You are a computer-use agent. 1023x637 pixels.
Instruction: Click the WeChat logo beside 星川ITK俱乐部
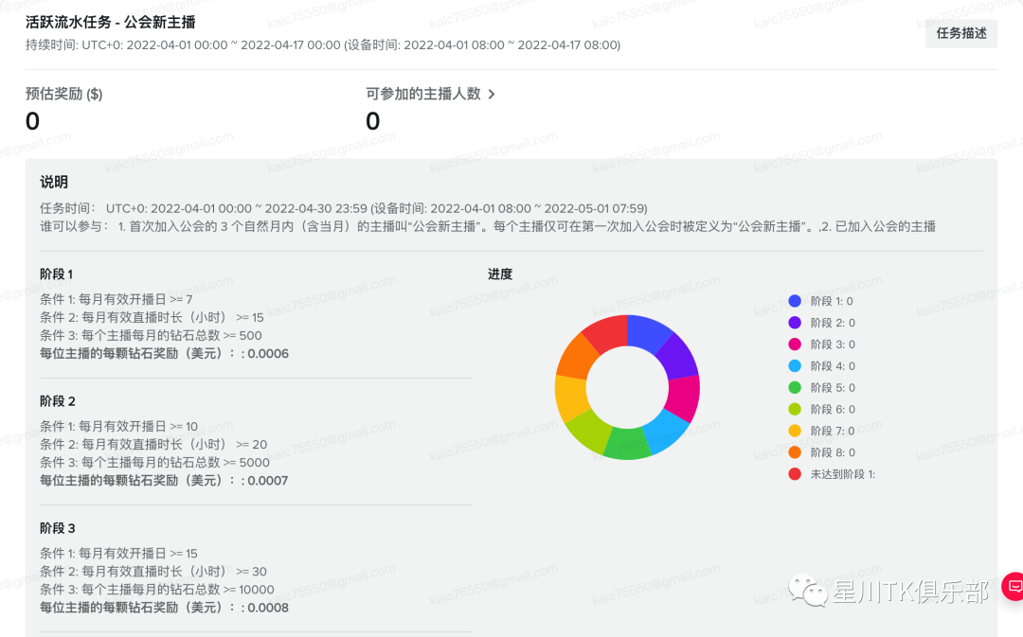806,587
